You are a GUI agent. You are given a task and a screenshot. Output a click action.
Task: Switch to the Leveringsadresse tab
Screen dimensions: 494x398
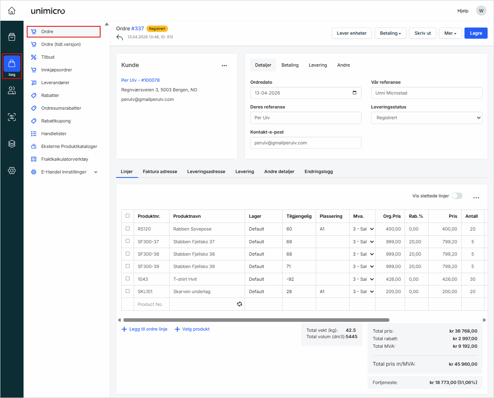(206, 171)
